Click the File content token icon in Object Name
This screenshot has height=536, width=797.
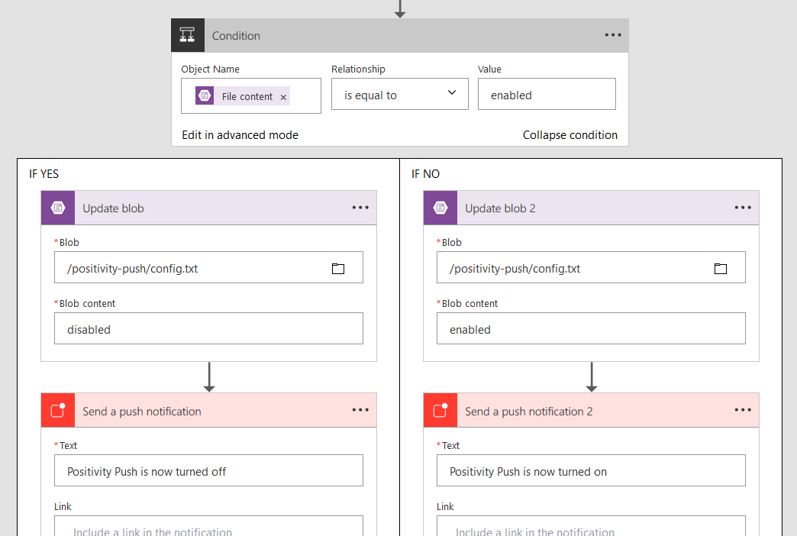pos(204,95)
